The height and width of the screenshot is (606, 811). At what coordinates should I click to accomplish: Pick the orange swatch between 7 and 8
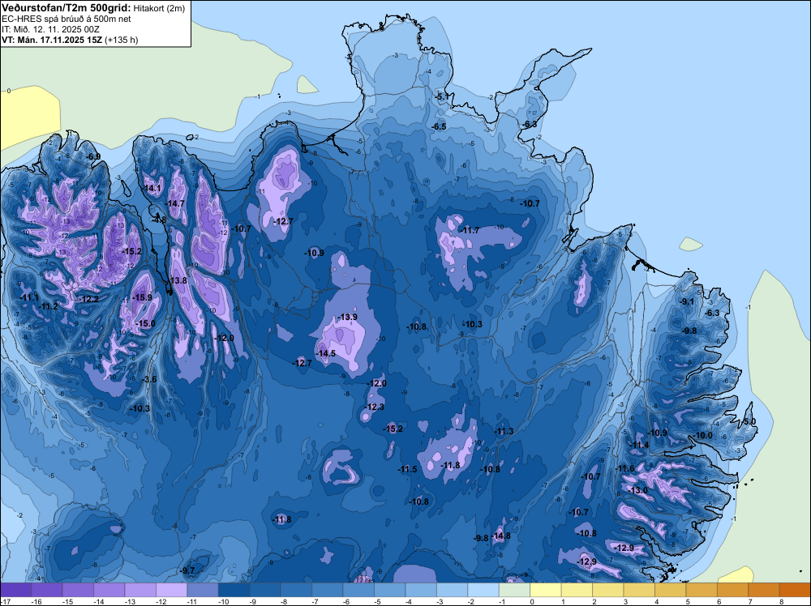pos(764,590)
